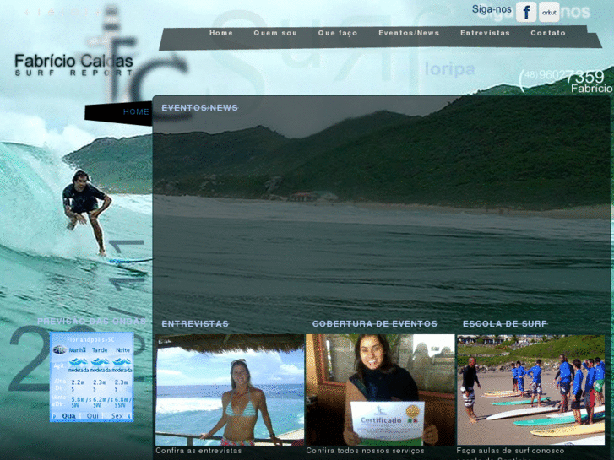Go to Eventos/News in the top menu

(x=409, y=33)
